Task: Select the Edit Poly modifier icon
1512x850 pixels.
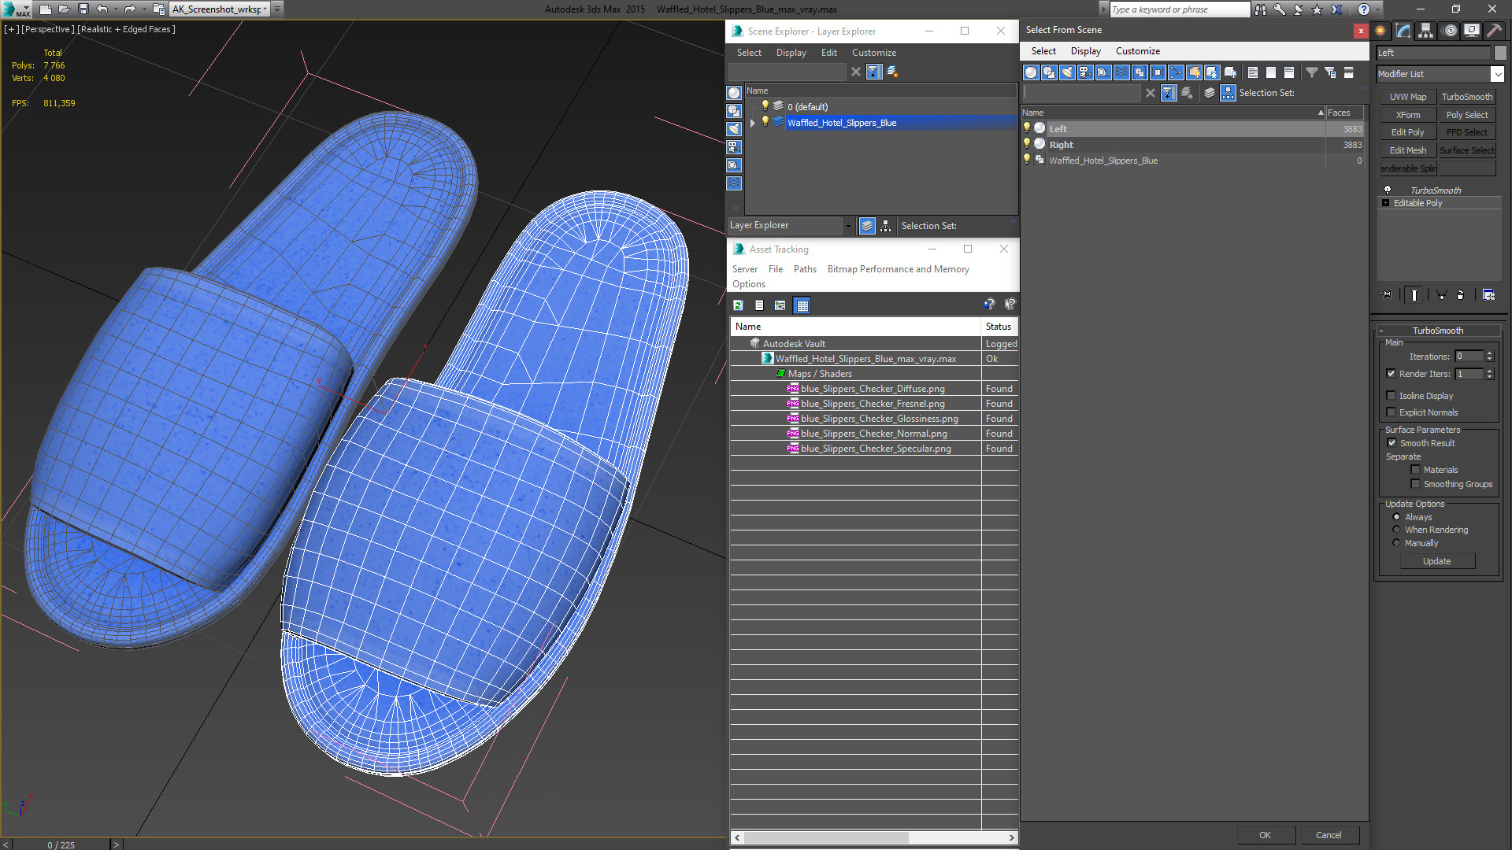Action: pyautogui.click(x=1407, y=131)
